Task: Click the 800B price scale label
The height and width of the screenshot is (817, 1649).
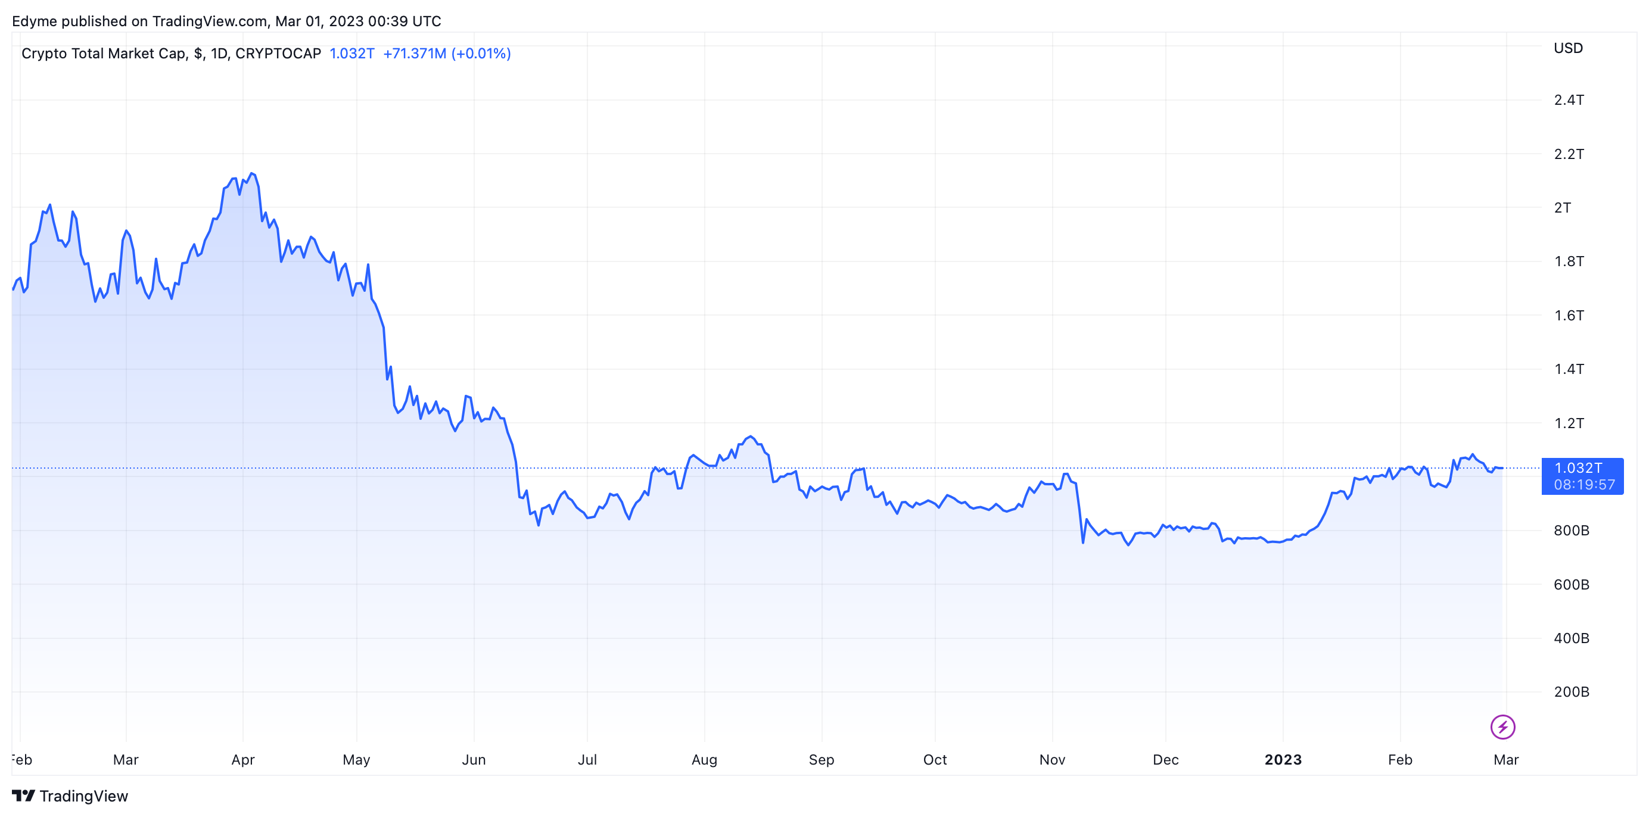Action: [x=1571, y=531]
